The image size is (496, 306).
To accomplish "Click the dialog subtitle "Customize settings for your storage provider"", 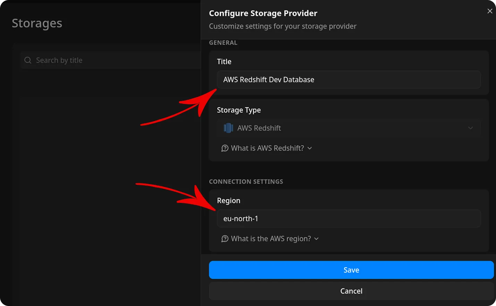I will [x=283, y=26].
